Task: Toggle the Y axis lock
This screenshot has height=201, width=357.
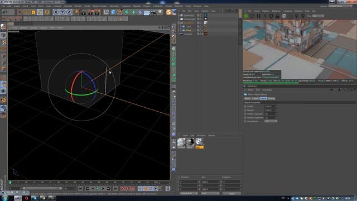Action: click(x=62, y=12)
